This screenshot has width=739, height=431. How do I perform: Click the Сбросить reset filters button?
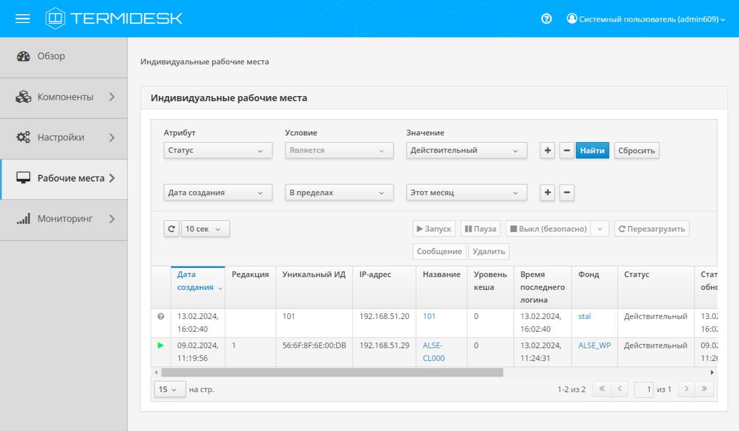click(x=636, y=150)
